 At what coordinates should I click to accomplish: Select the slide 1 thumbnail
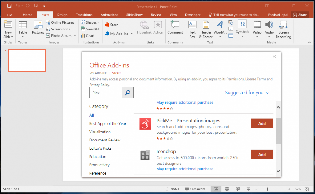click(x=27, y=61)
